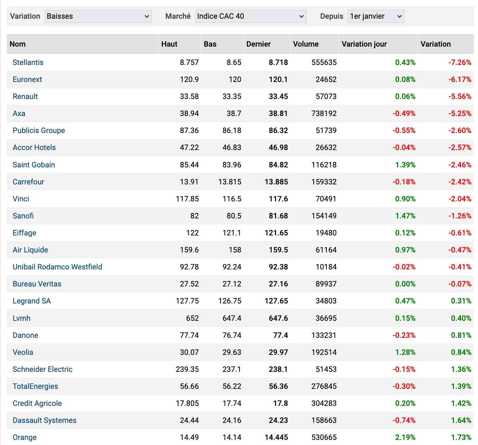The height and width of the screenshot is (445, 478).
Task: Click Eiffage volume 19480
Action: point(326,233)
